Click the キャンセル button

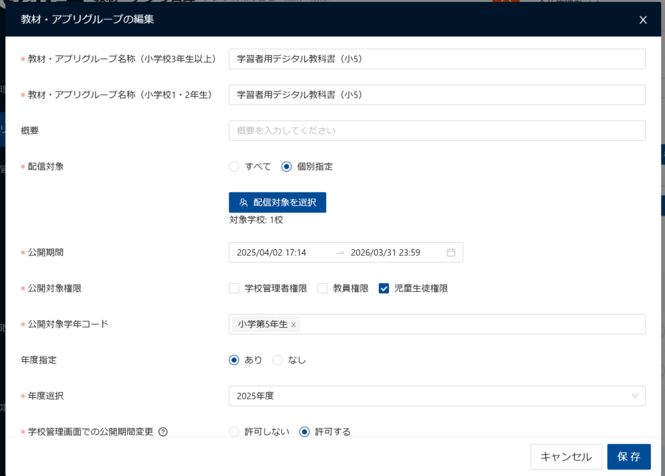[566, 457]
